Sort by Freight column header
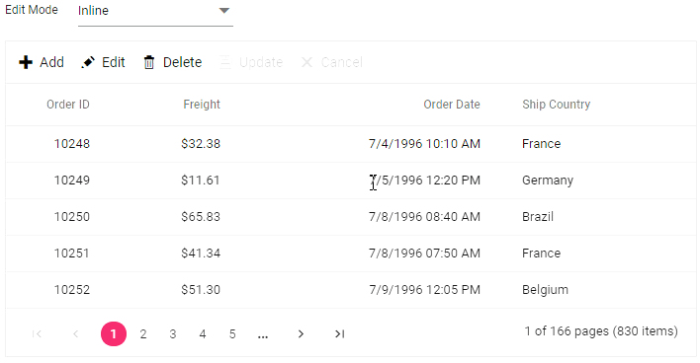This screenshot has width=700, height=363. pos(202,105)
